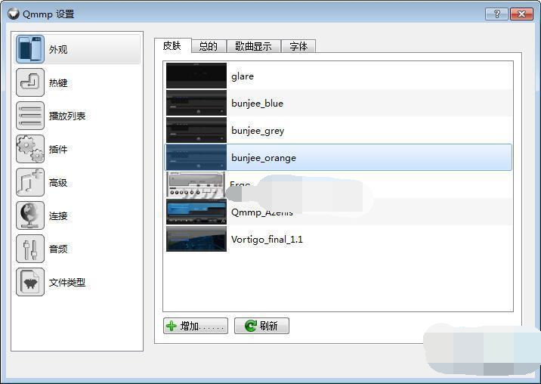Click the 文件类型 label in sidebar
Screen dimensions: 541x384
[x=67, y=283]
